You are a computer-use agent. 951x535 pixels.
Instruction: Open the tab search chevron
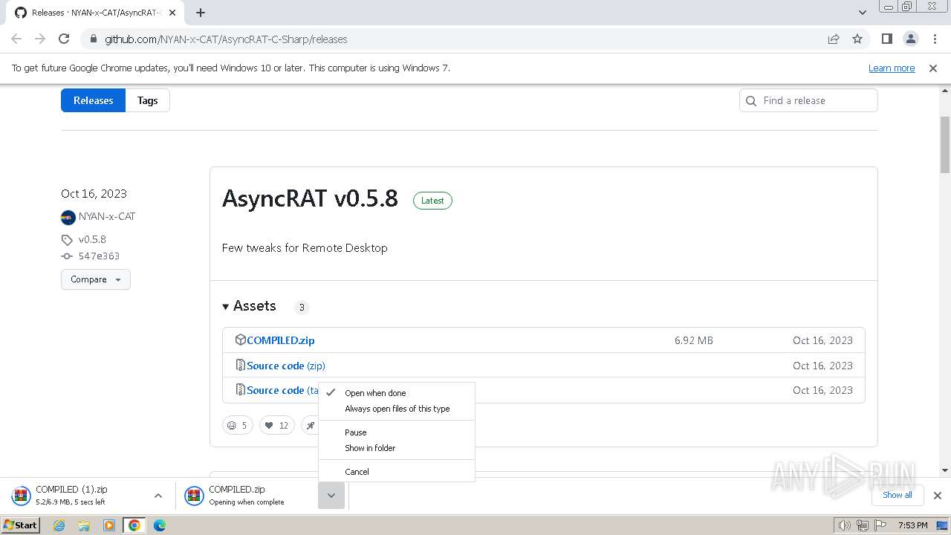pyautogui.click(x=862, y=13)
